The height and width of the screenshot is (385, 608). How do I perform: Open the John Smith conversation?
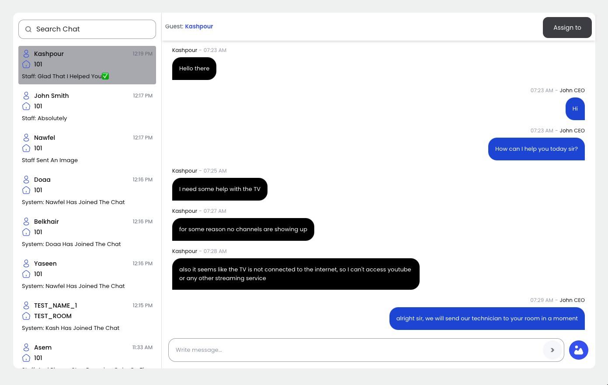pos(87,107)
